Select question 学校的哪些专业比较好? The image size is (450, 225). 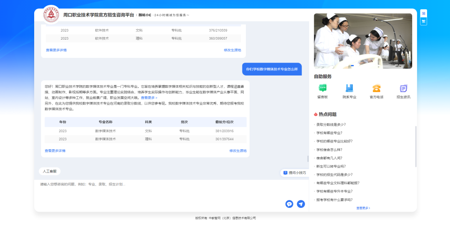click(334, 141)
